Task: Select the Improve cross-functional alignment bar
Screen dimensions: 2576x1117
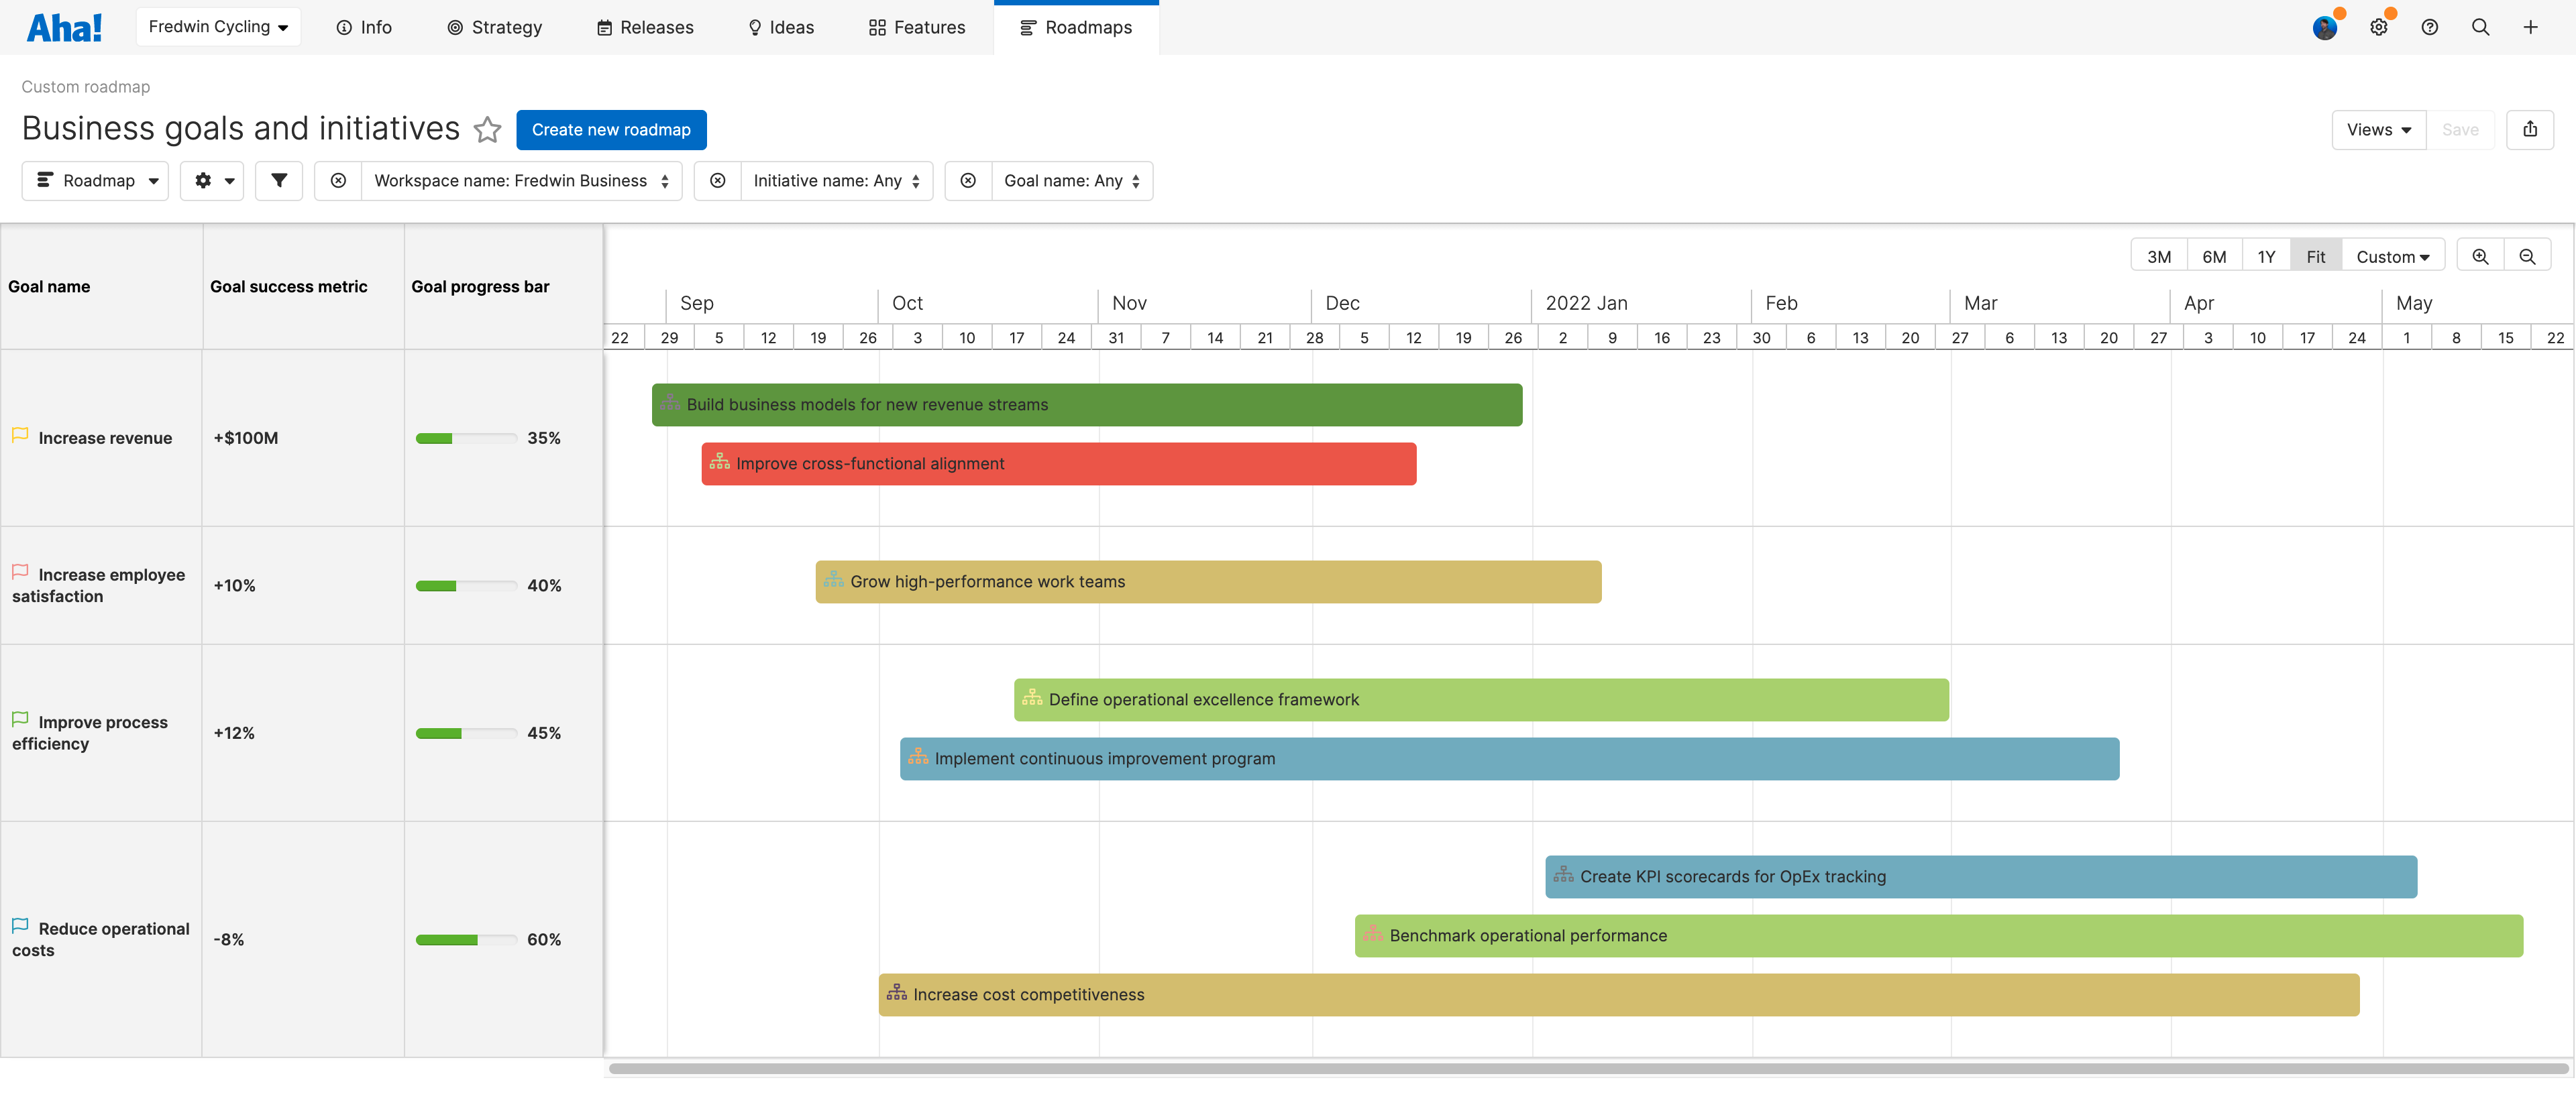Action: pos(1058,463)
